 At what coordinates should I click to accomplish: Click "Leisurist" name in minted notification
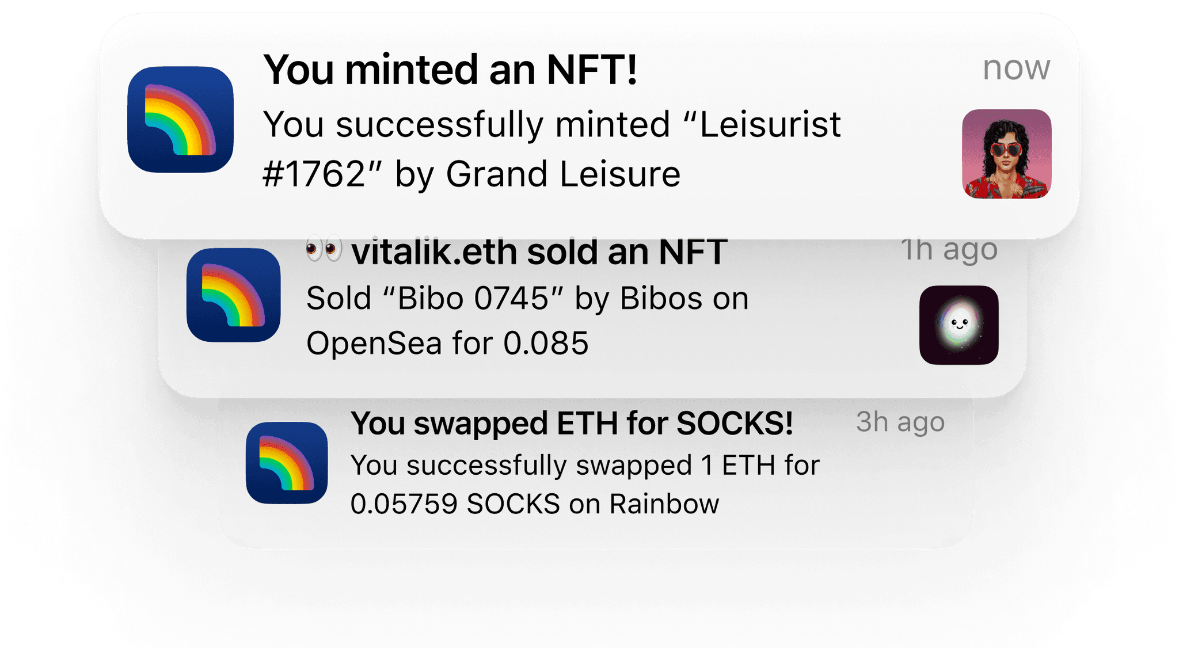click(770, 125)
